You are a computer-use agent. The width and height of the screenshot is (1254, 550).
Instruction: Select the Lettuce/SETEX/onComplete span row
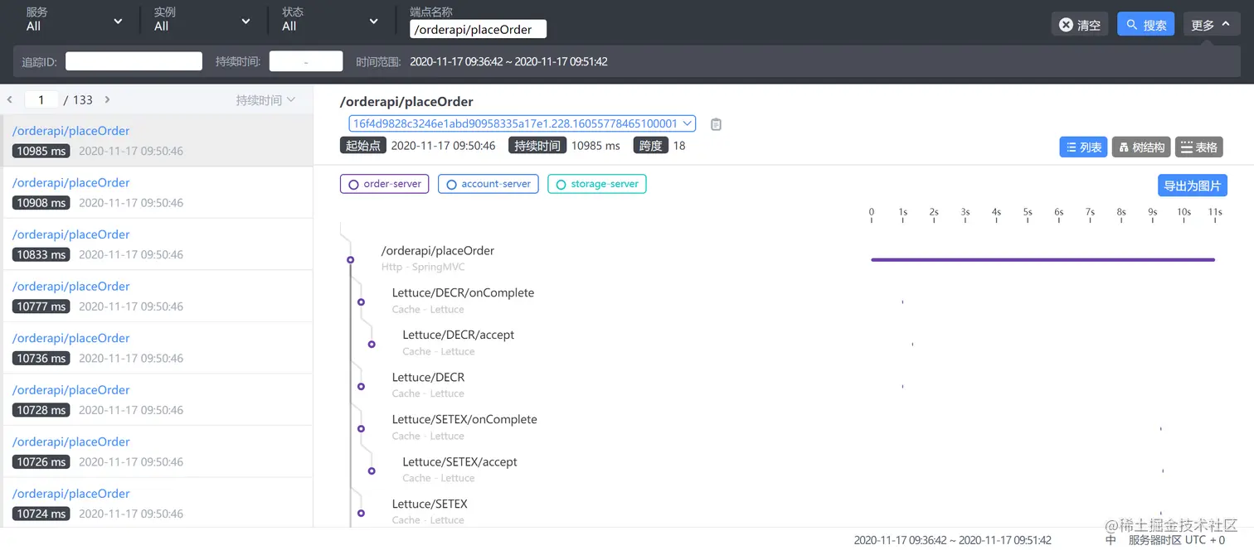[464, 427]
